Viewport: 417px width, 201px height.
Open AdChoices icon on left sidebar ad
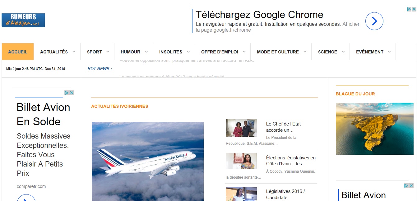[x=67, y=93]
